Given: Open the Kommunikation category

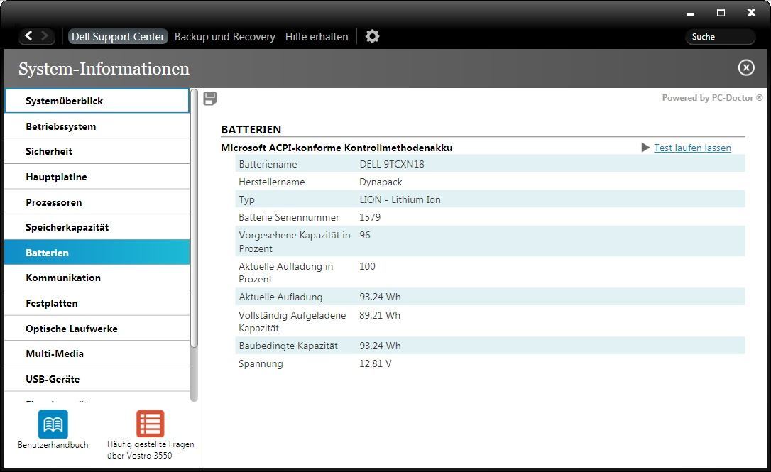Looking at the screenshot, I should click(97, 278).
